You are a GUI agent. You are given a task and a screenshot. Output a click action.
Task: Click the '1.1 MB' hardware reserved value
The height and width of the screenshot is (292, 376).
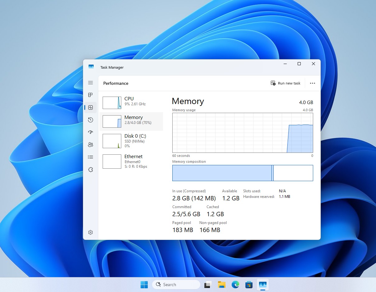pyautogui.click(x=285, y=197)
